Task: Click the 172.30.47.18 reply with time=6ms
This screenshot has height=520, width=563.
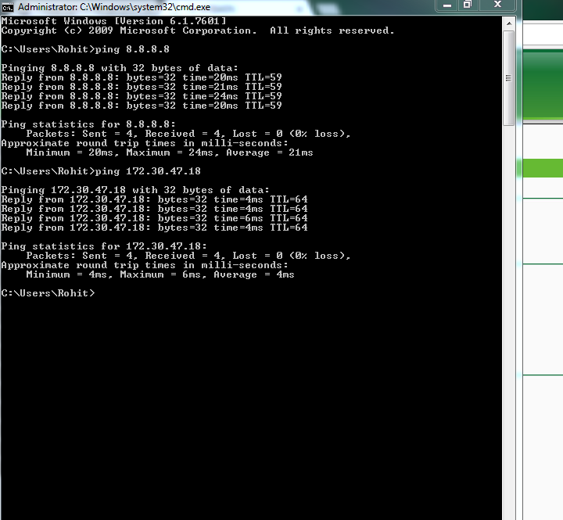Action: point(154,218)
